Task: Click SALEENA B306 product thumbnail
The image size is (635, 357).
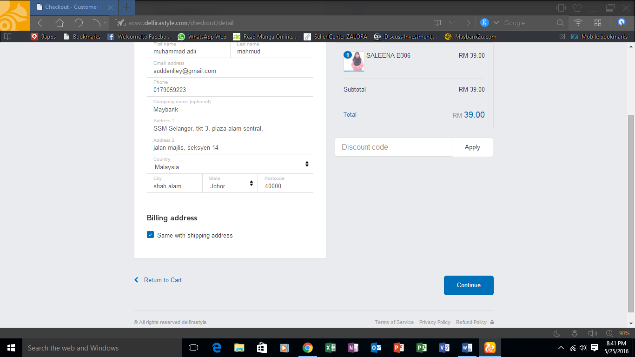Action: [x=354, y=61]
